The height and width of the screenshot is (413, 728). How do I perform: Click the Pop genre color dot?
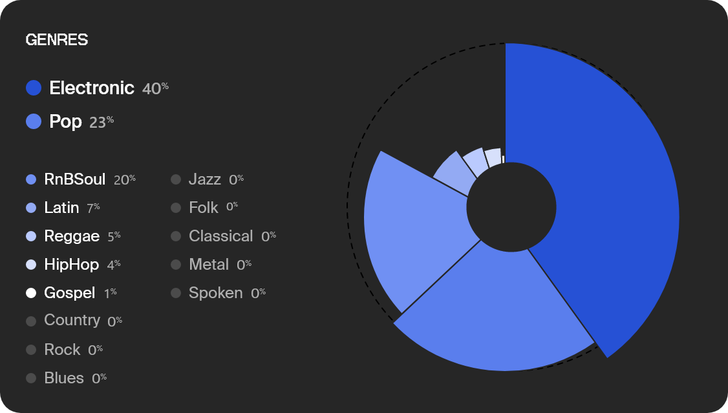pos(34,121)
